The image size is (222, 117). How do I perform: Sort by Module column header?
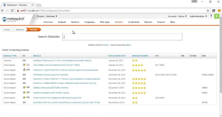coord(37,56)
